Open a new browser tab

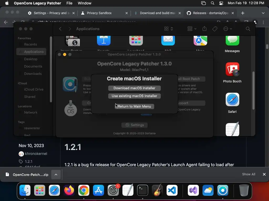(x=242, y=13)
